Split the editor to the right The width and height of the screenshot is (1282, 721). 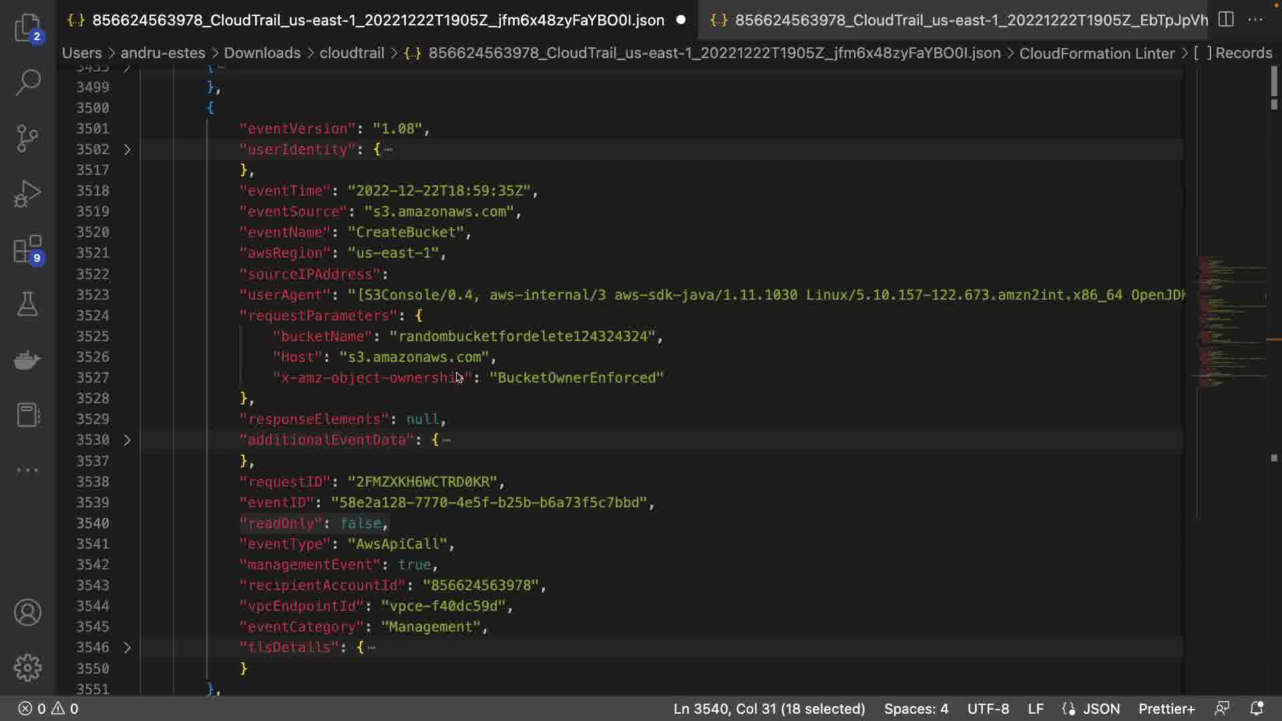[1226, 19]
